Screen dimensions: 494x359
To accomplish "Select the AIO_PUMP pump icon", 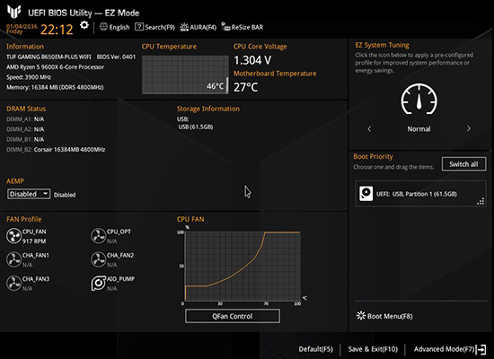I will (98, 283).
